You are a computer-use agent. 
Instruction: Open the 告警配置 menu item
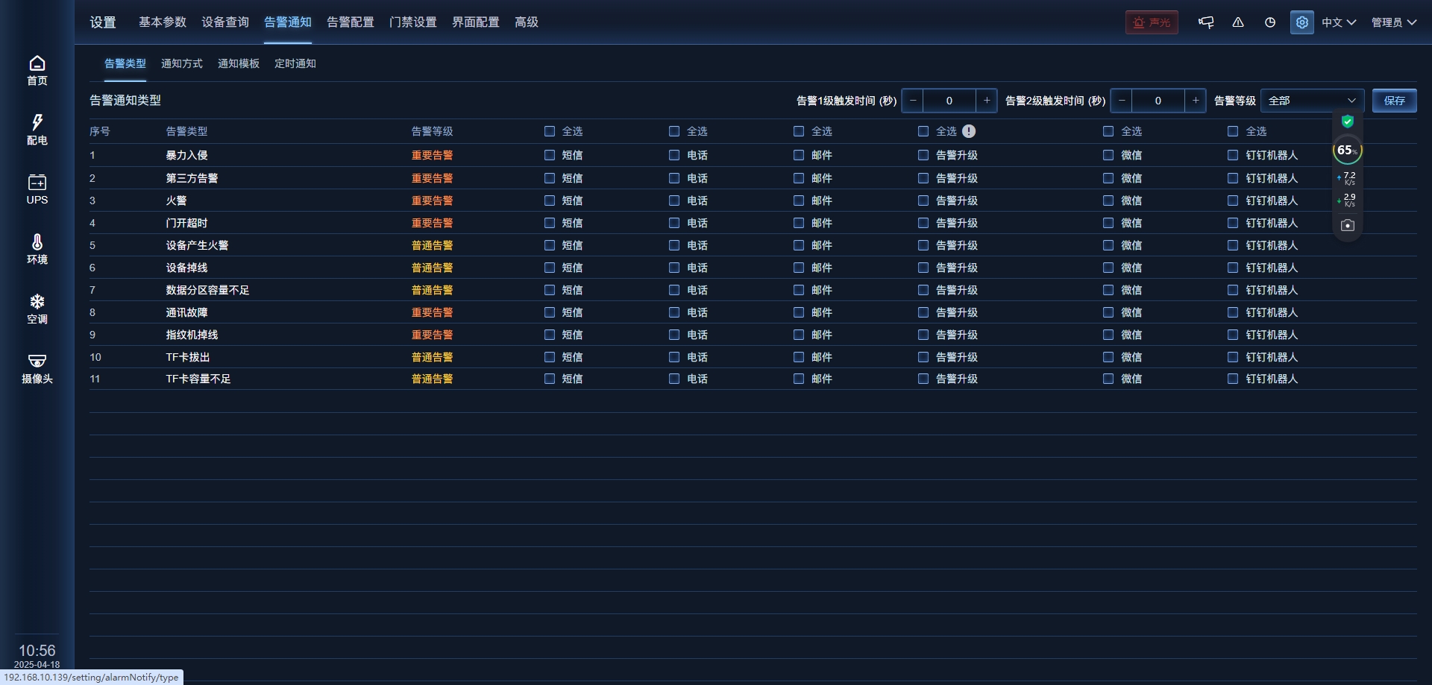coord(351,22)
